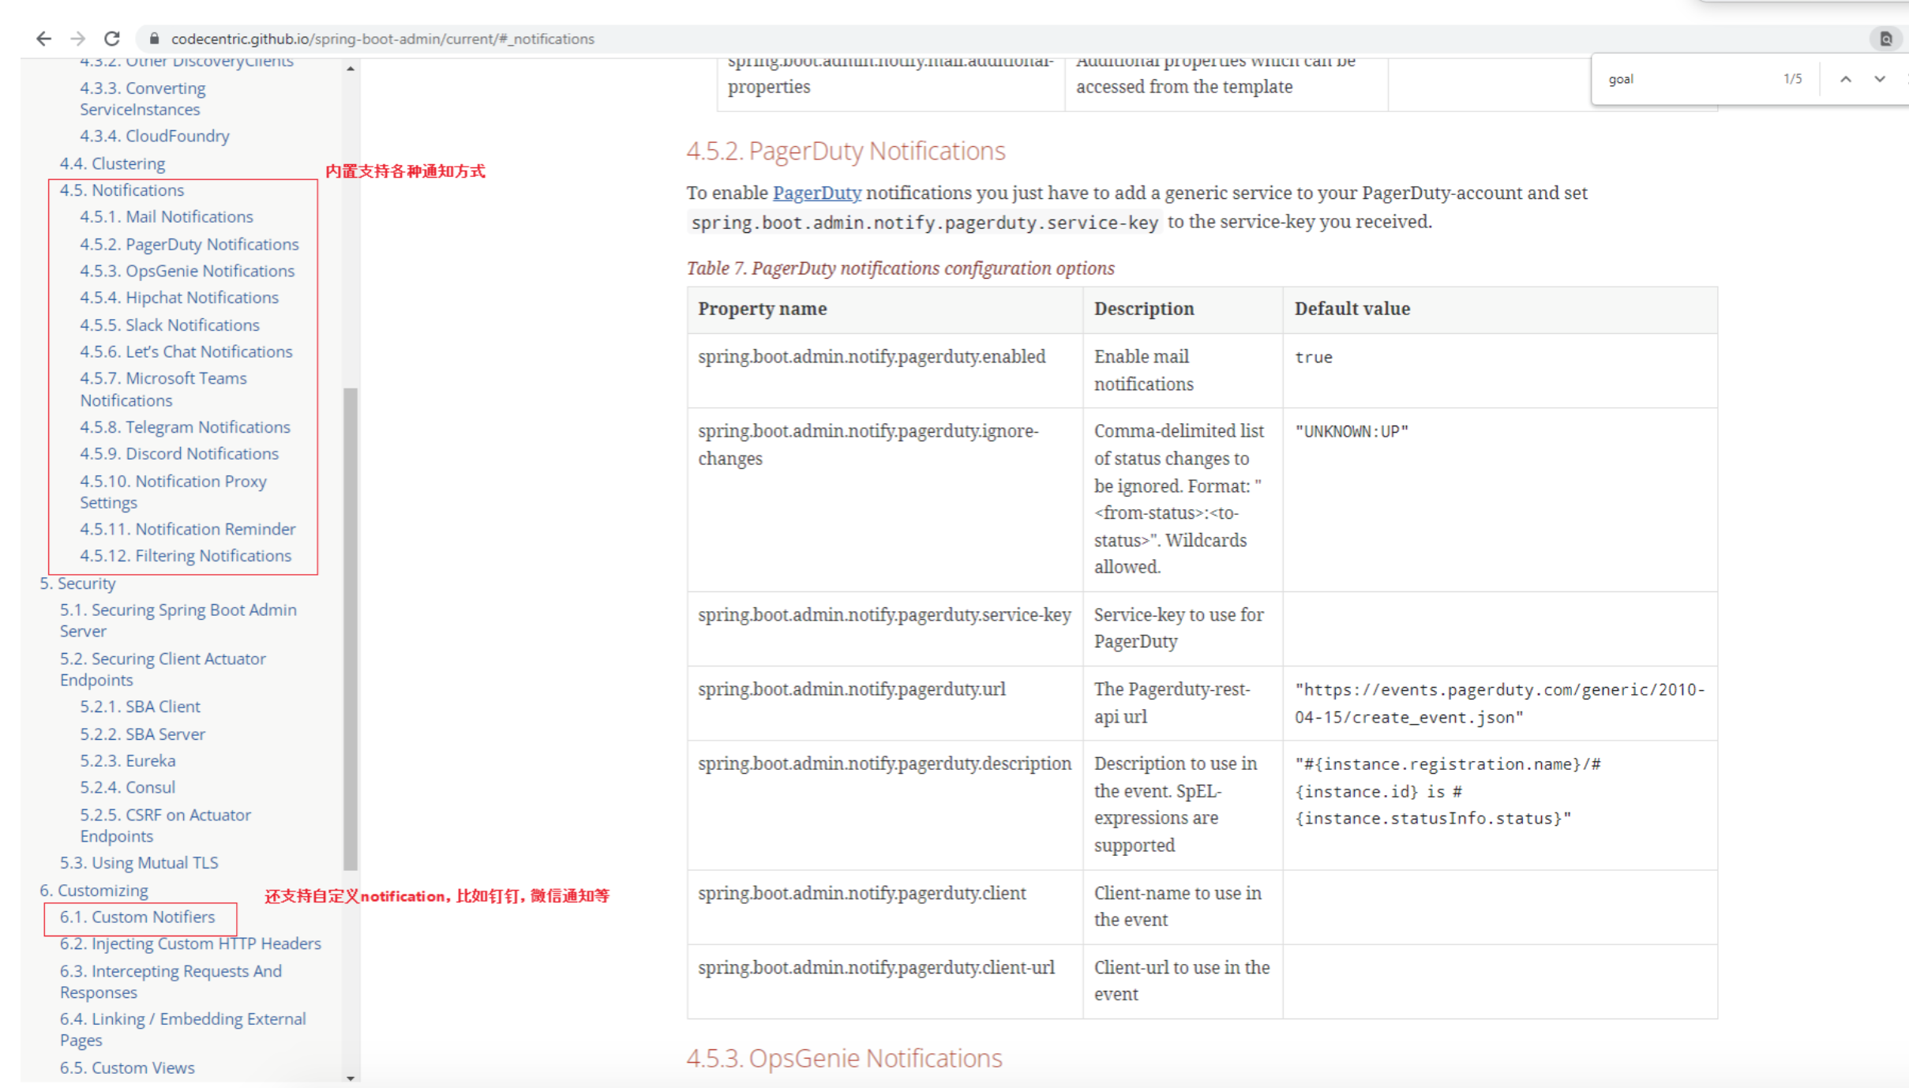The width and height of the screenshot is (1909, 1088).
Task: Open 4.3.3 Converting ServiceInstances
Action: pyautogui.click(x=142, y=99)
